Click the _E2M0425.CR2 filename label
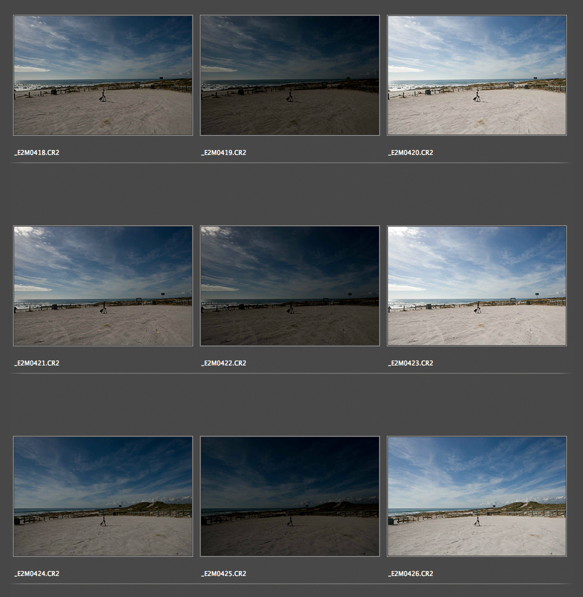583x597 pixels. tap(224, 574)
